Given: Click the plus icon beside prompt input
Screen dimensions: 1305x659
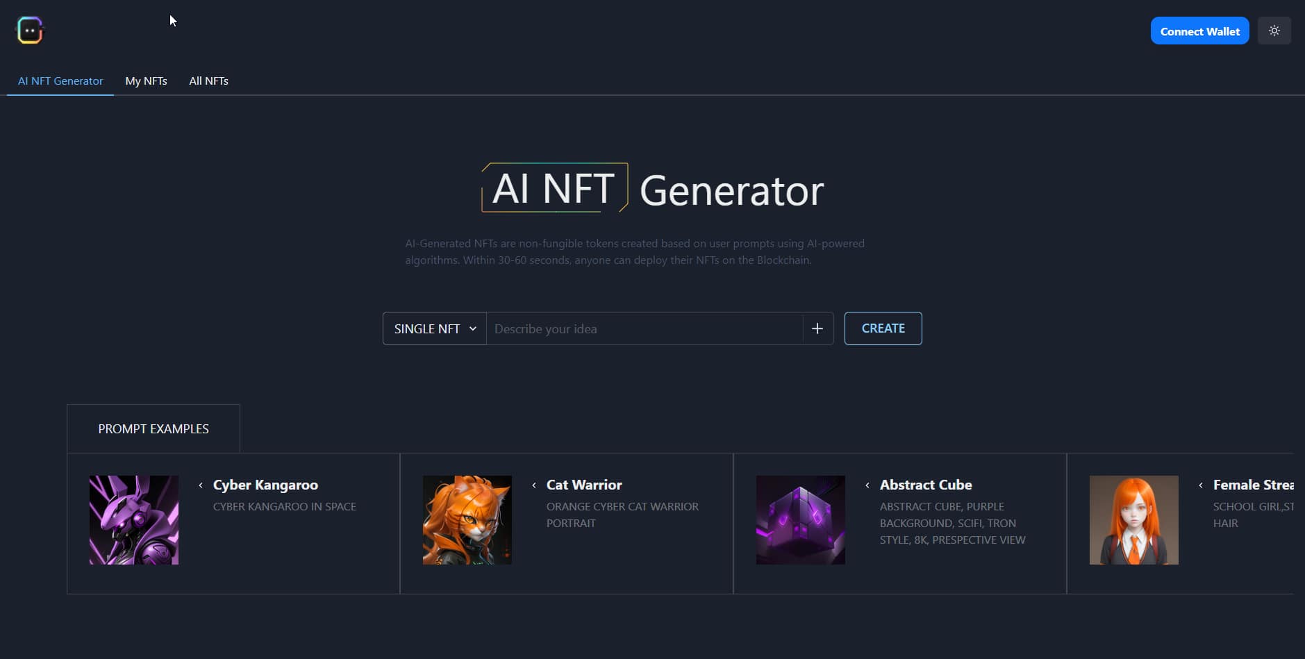Looking at the screenshot, I should coord(817,328).
